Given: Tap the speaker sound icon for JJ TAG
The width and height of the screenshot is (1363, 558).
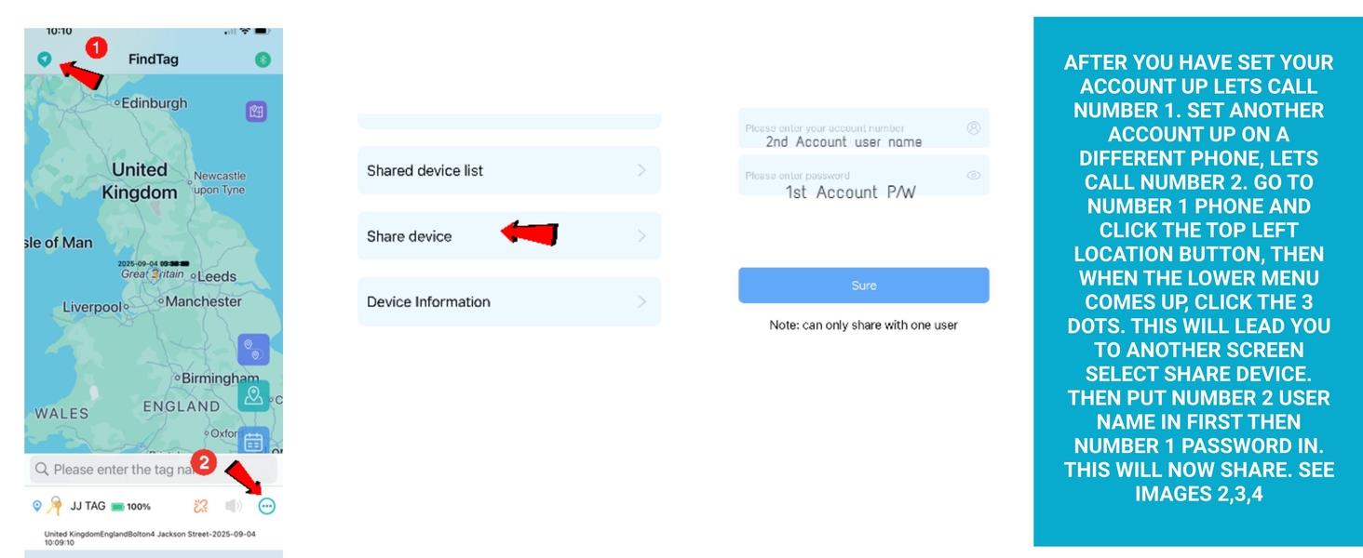Looking at the screenshot, I should (234, 506).
